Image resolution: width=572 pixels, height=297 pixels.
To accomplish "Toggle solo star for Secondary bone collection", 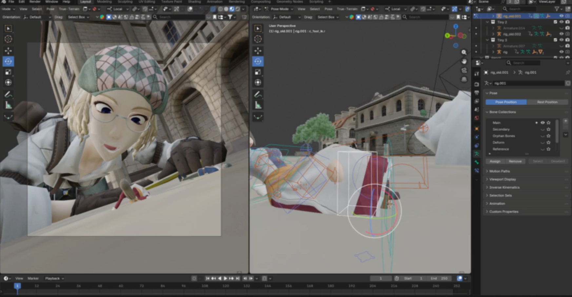I will tap(548, 129).
